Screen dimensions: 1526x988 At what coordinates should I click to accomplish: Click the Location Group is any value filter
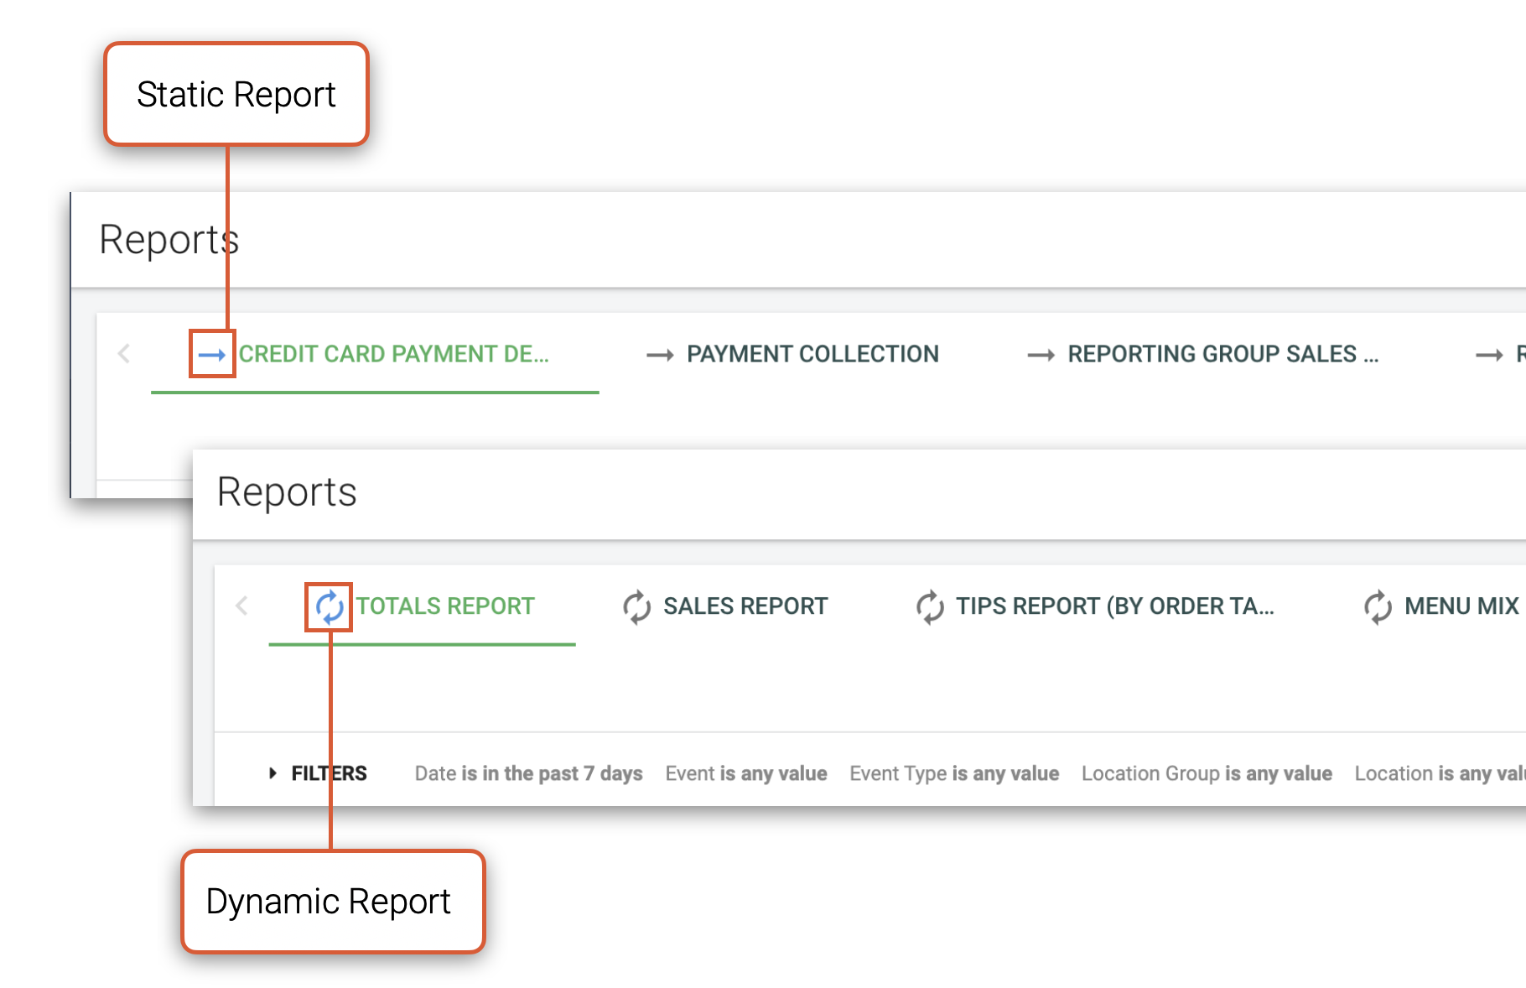[1206, 772]
